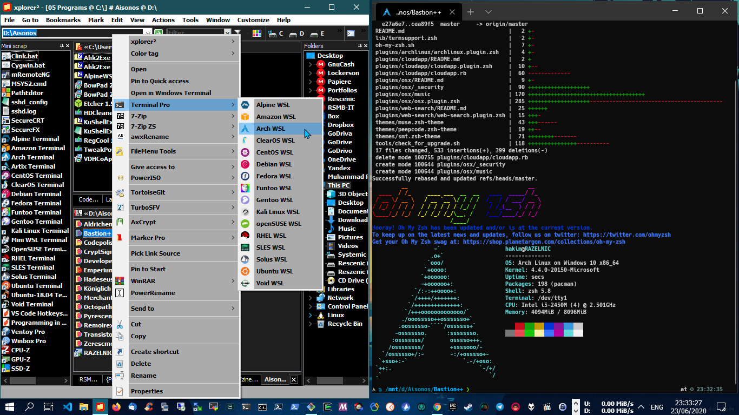Click the ohmyzsh Twitter link in terminal

(x=626, y=235)
